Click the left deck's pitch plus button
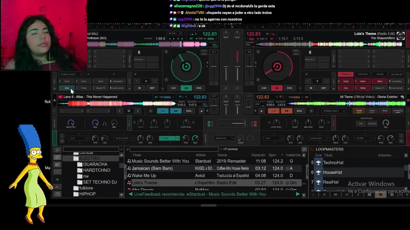Viewport: 410px width, 230px height. (x=216, y=83)
